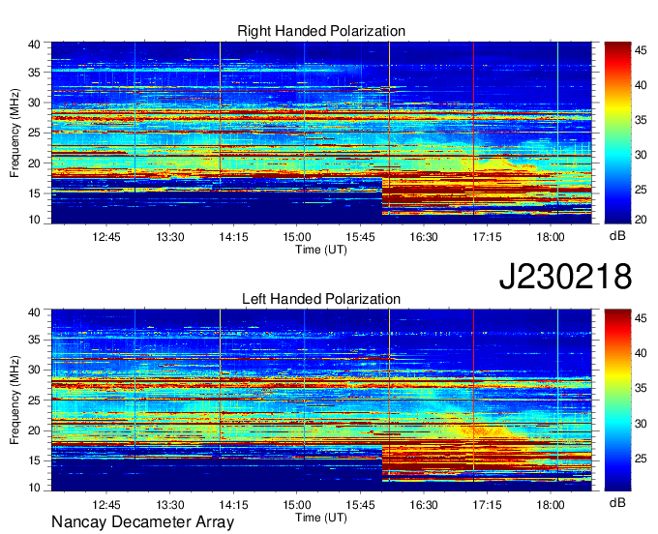Click the Right Handed panel's color bar

[x=617, y=133]
